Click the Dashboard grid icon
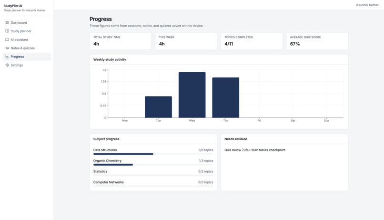 [7, 22]
